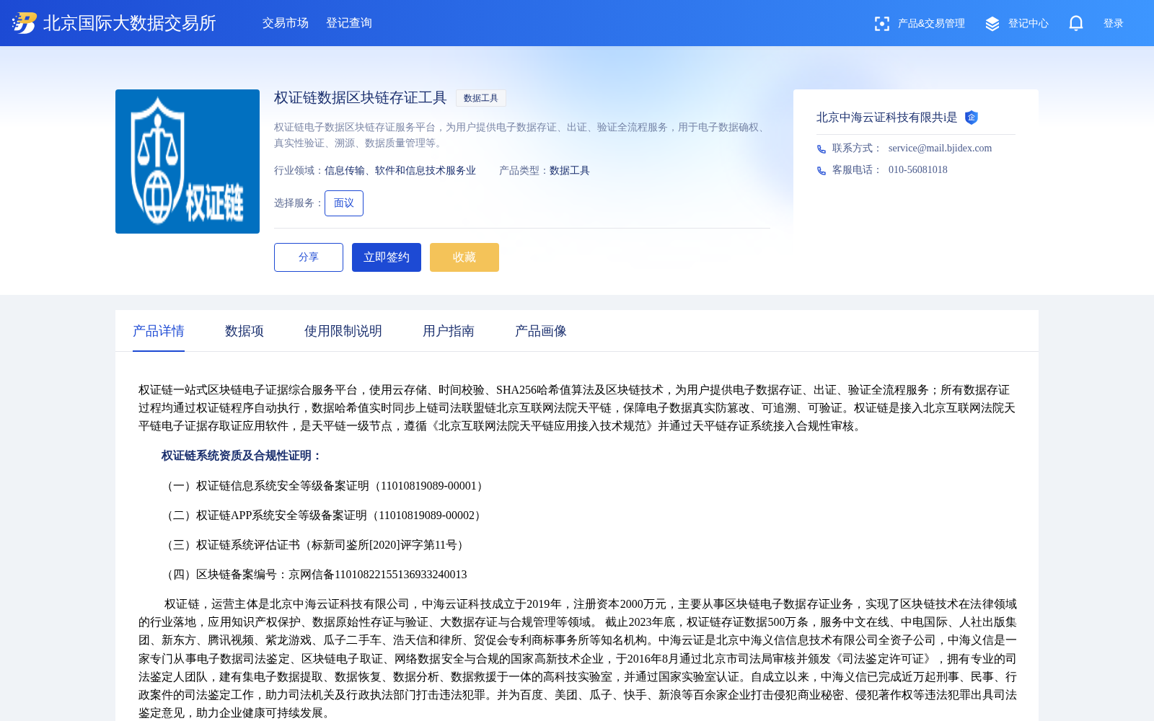1154x721 pixels.
Task: Click the 登记中心 layers icon
Action: 992,24
